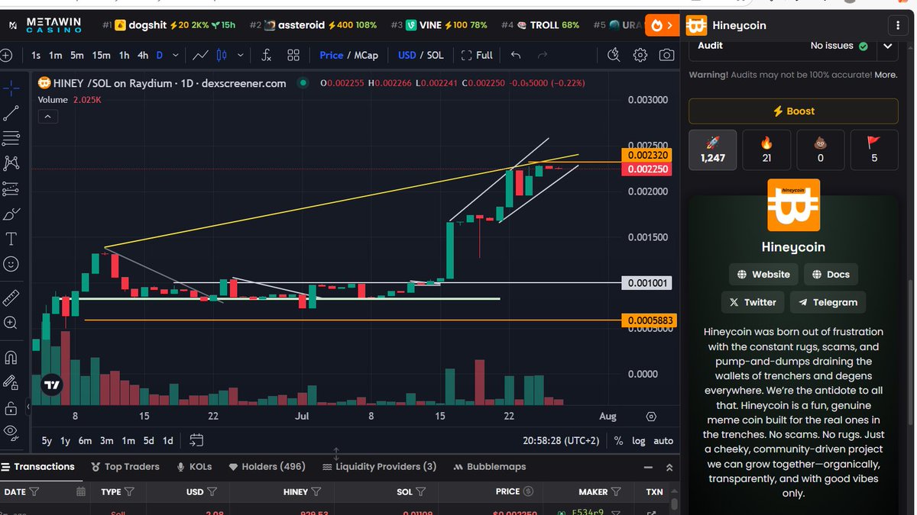Select the 3m date range
Image resolution: width=917 pixels, height=515 pixels.
point(106,440)
